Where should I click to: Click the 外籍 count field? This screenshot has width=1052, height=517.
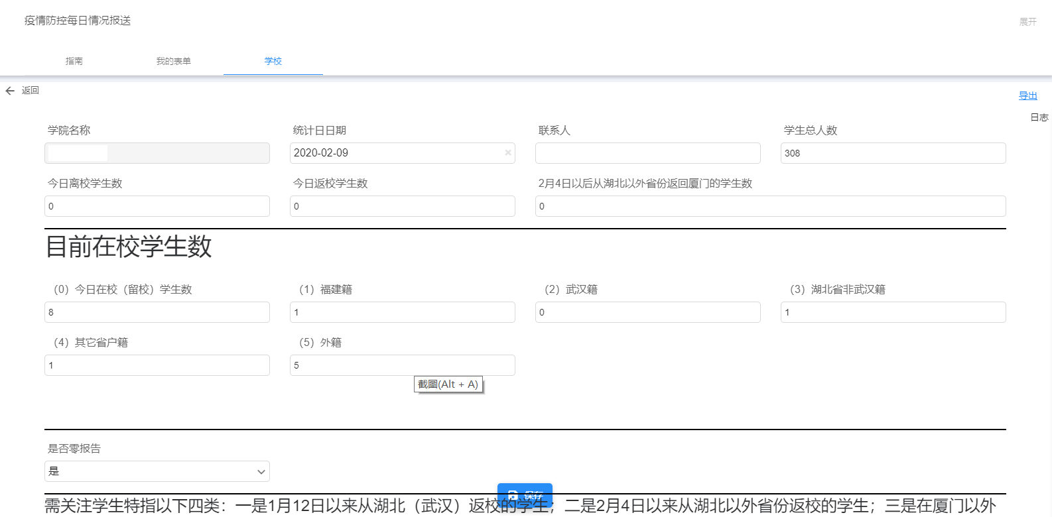pos(403,365)
